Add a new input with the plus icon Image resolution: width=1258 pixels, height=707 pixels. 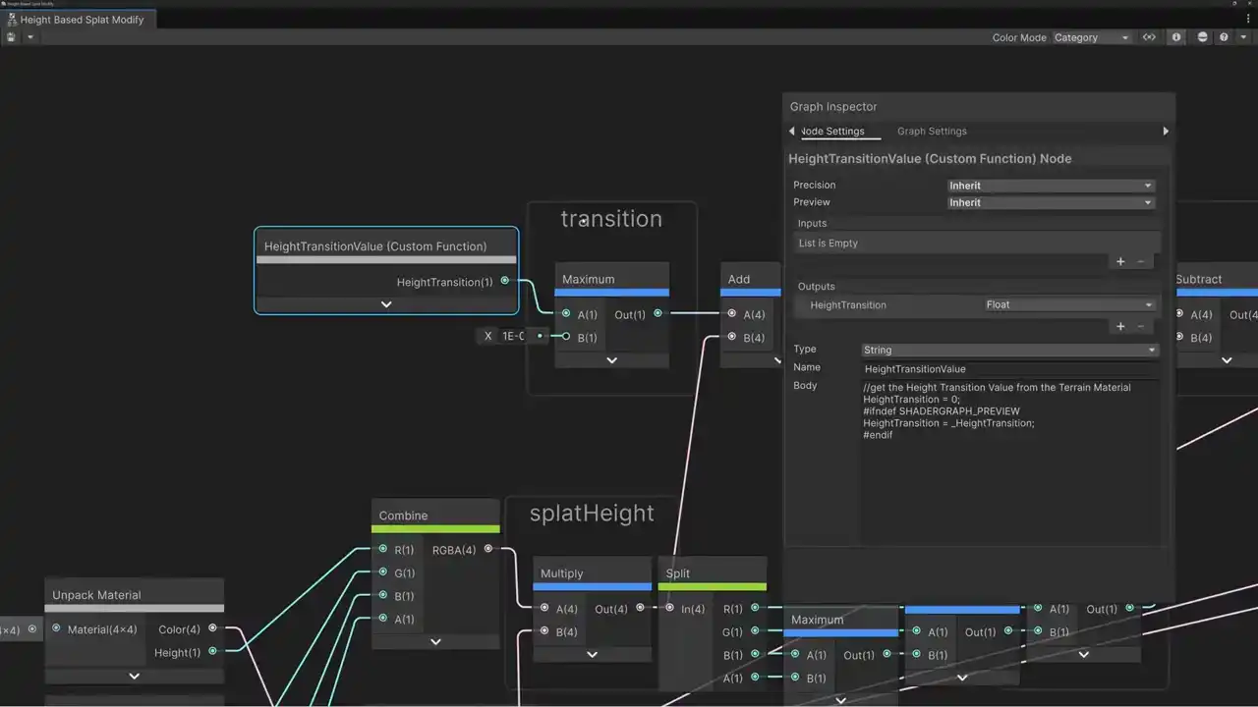coord(1120,261)
